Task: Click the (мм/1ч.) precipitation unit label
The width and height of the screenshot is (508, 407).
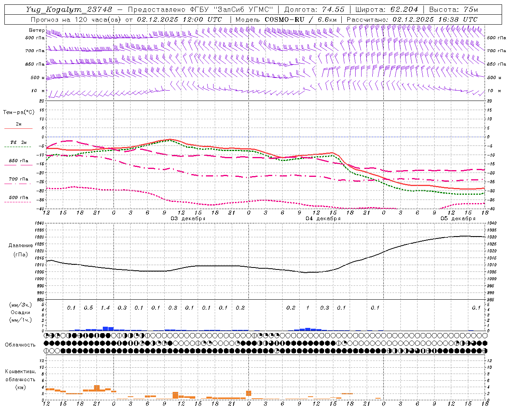Action: click(x=20, y=320)
